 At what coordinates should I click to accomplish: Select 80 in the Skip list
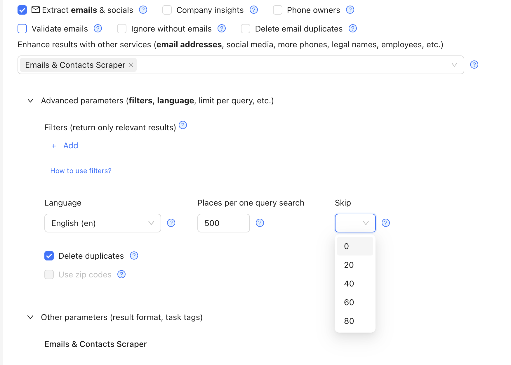click(355, 321)
